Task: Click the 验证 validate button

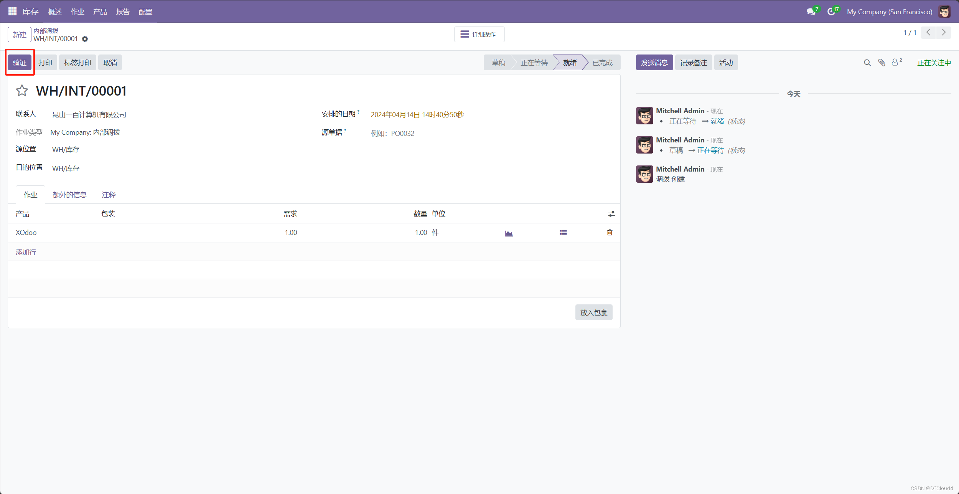Action: point(20,63)
